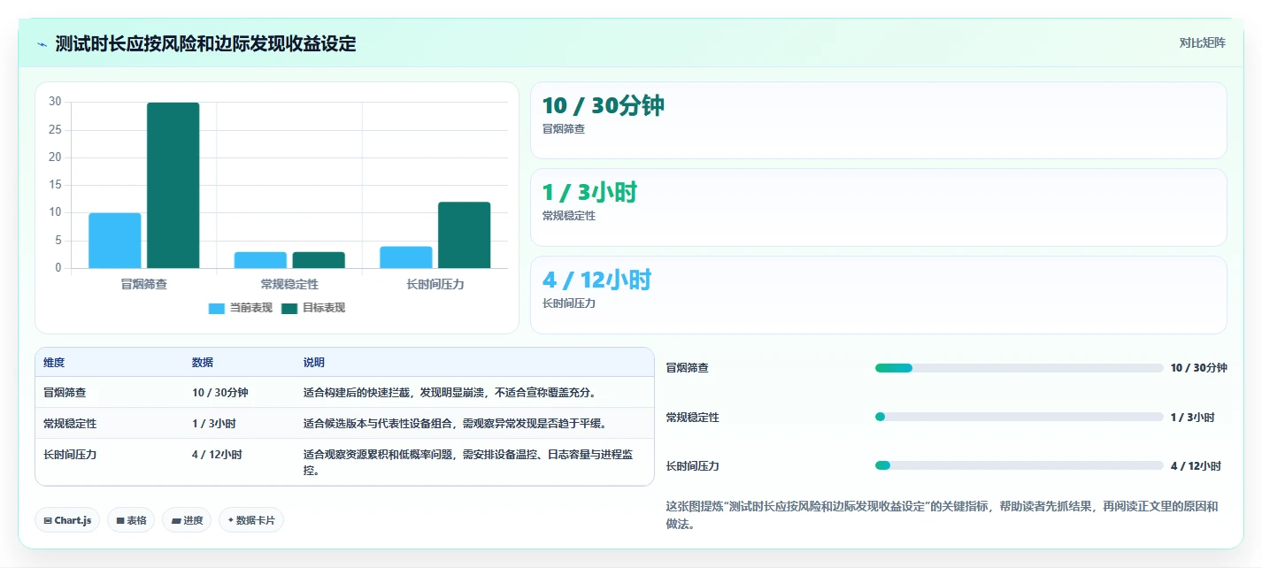The width and height of the screenshot is (1262, 568).
Task: Toggle the 当前表现 legend entry
Action: (x=240, y=308)
